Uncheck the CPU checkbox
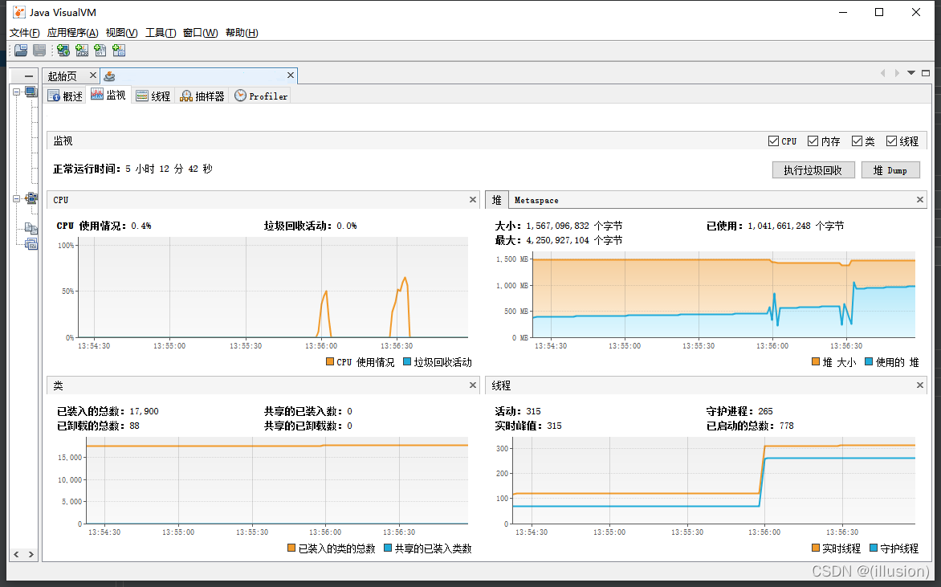This screenshot has width=941, height=587. (x=773, y=141)
